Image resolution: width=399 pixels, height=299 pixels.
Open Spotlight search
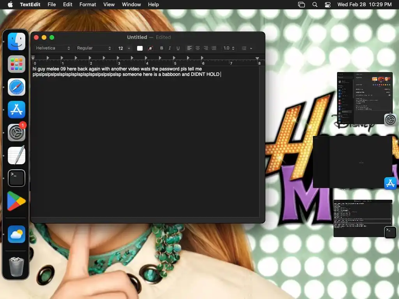315,5
